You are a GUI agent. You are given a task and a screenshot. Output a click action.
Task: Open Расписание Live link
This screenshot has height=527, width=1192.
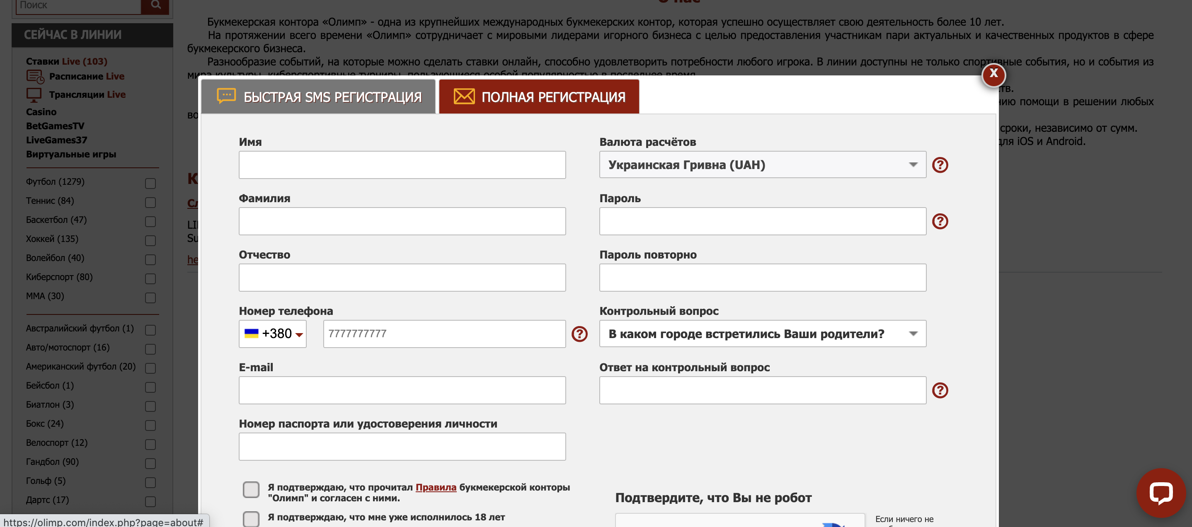[x=87, y=76]
